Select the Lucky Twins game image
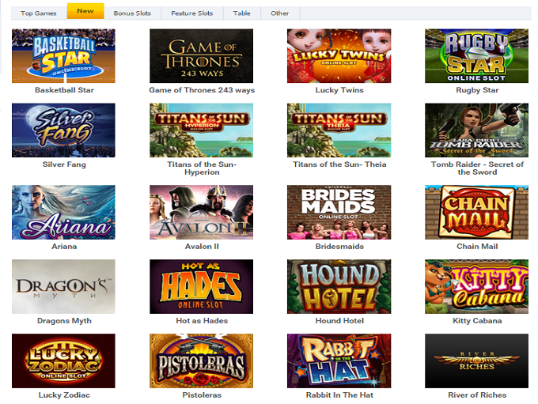The image size is (538, 404). [x=339, y=56]
